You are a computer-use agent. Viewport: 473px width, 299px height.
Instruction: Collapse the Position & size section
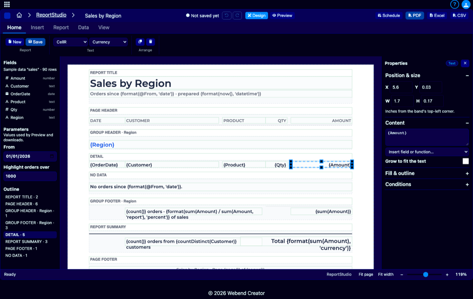coord(467,76)
